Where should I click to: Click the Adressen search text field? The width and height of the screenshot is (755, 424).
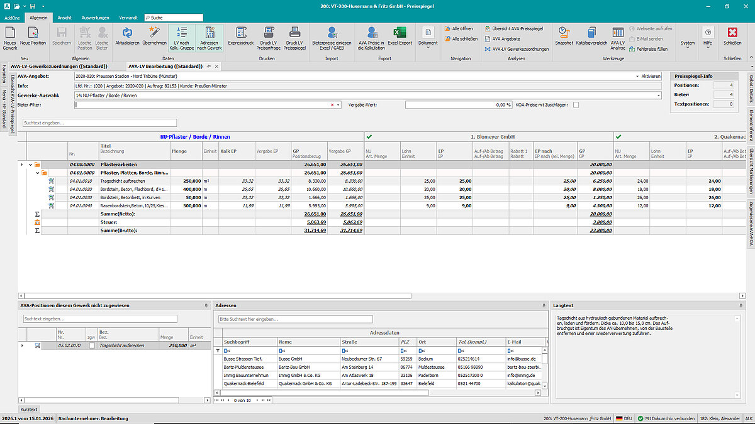(x=295, y=319)
